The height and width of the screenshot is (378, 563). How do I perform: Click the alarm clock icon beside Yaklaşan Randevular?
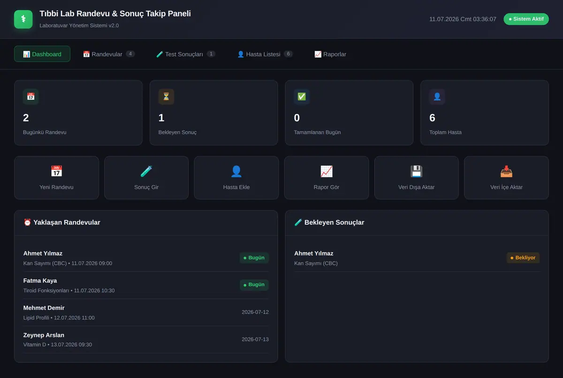click(27, 222)
